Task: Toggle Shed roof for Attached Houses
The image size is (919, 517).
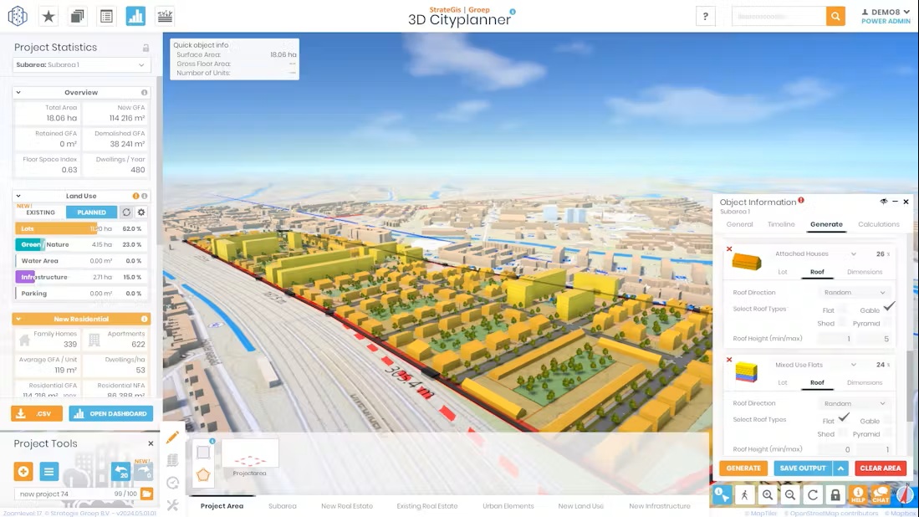Action: (x=842, y=322)
